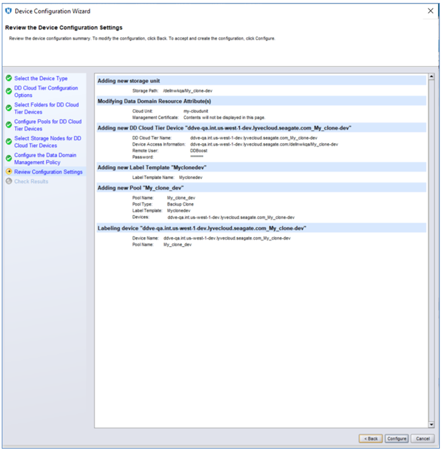Open the Select the Device Type step
444x451 pixels.
pos(41,79)
